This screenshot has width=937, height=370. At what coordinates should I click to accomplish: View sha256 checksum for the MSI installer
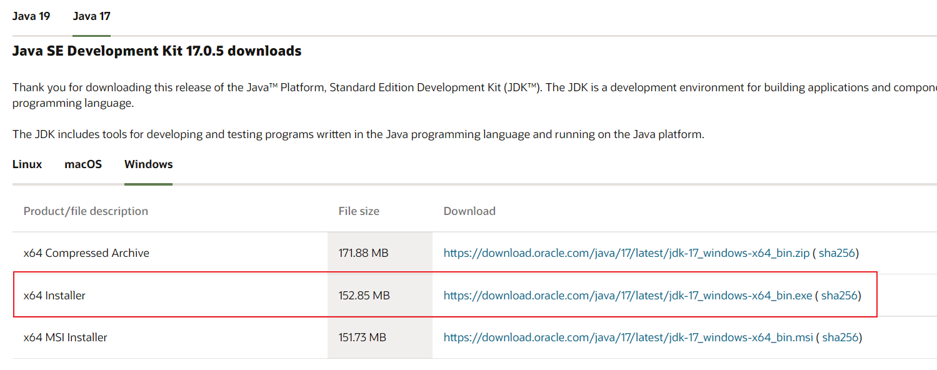(x=840, y=337)
